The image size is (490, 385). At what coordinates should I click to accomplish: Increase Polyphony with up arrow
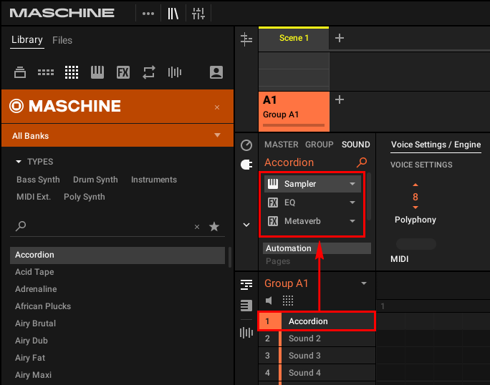coord(415,185)
